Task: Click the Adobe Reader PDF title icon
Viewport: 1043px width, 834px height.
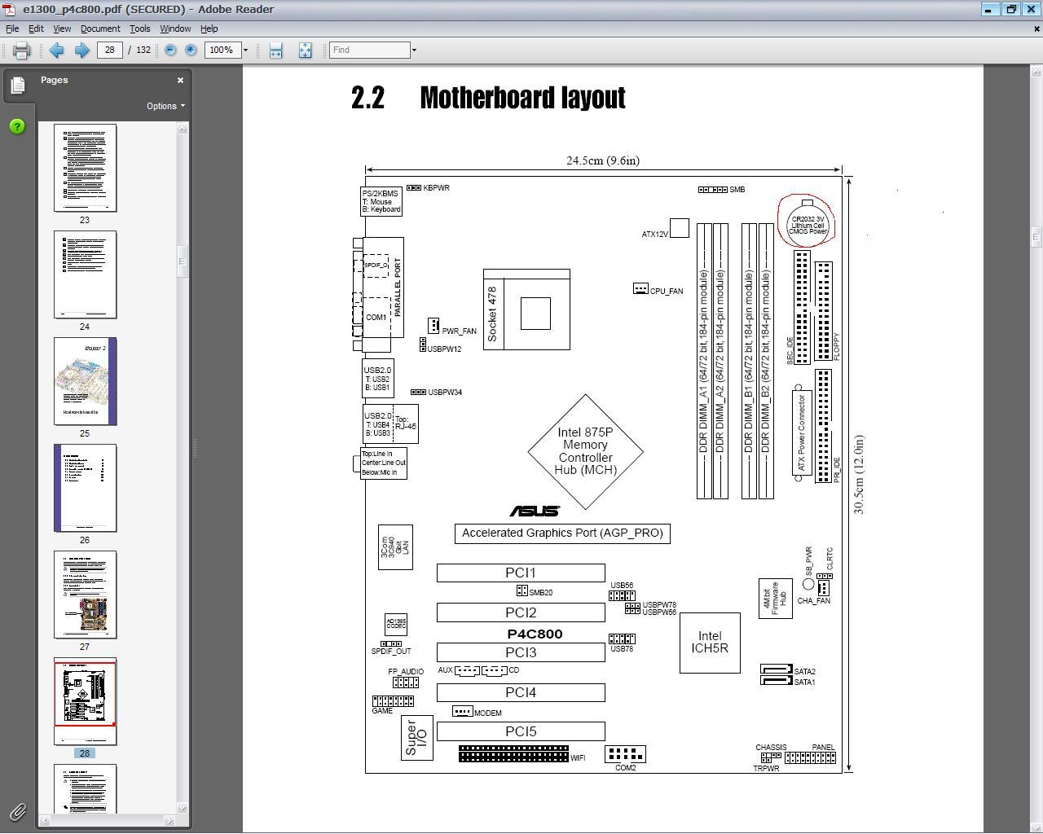Action: [9, 9]
